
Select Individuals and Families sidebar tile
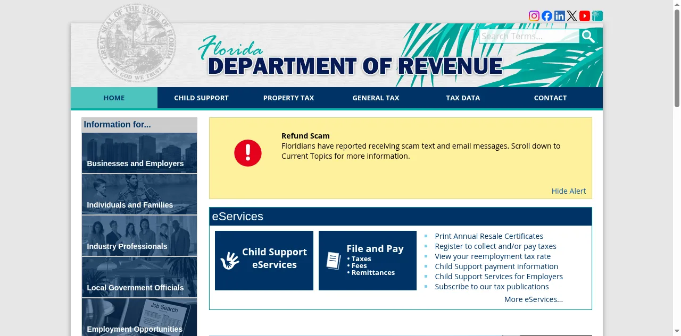click(139, 194)
